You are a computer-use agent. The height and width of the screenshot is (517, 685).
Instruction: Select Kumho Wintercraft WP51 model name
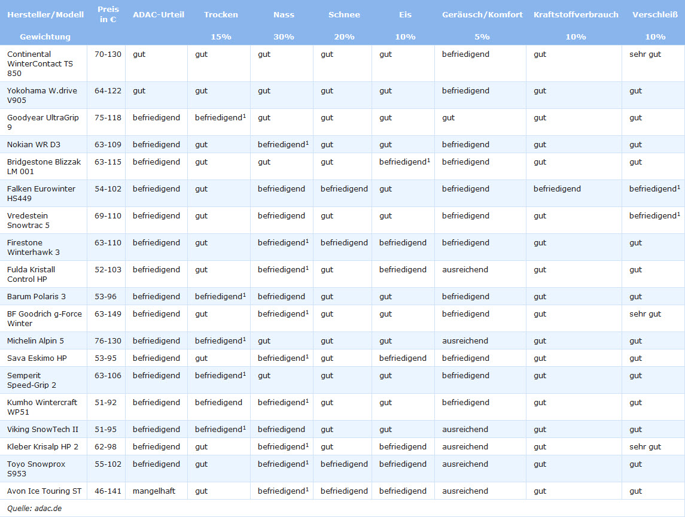click(x=42, y=407)
